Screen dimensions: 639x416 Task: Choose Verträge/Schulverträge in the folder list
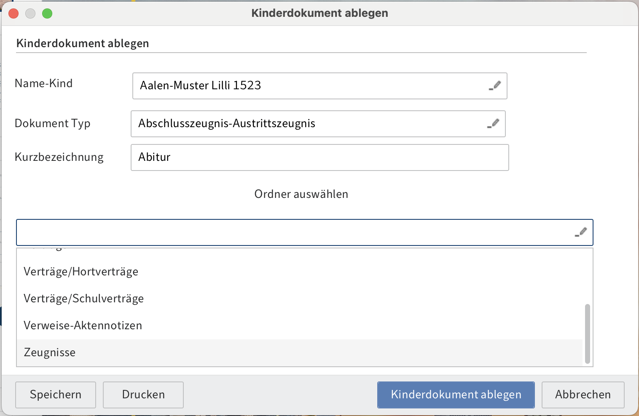point(83,299)
